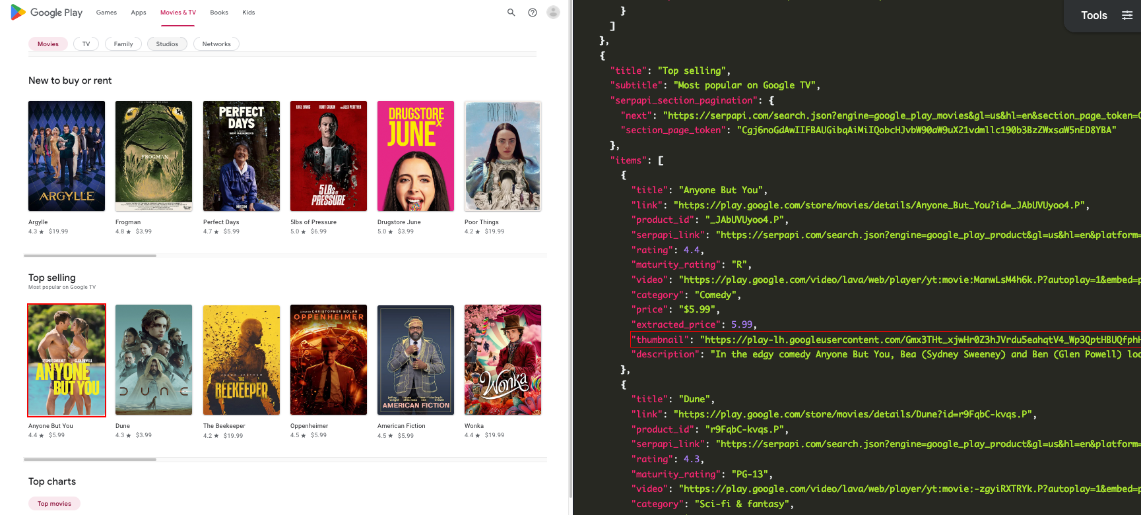Click the "PG-13" maturity rating value
The image size is (1141, 515).
pos(750,474)
